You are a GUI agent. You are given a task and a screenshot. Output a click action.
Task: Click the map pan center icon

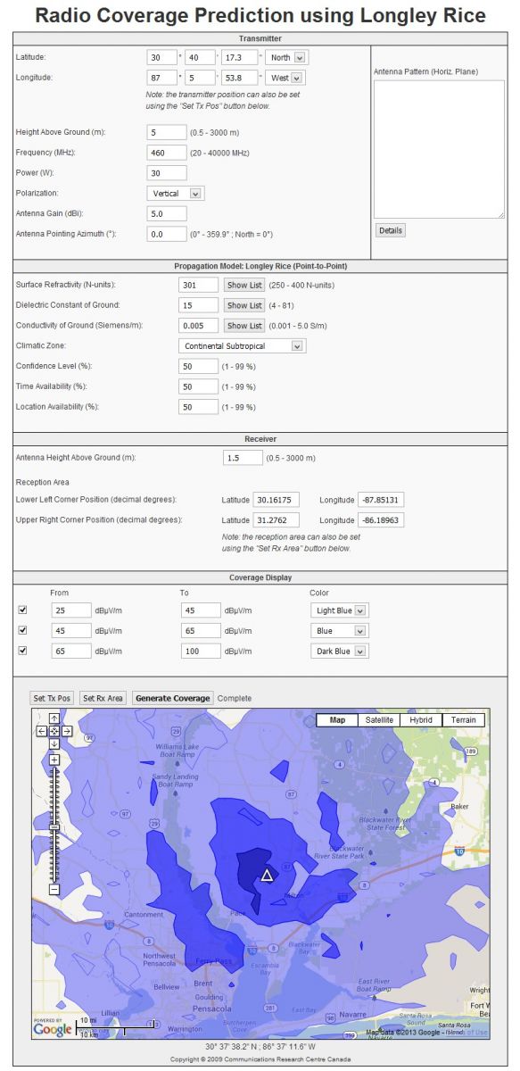point(54,731)
